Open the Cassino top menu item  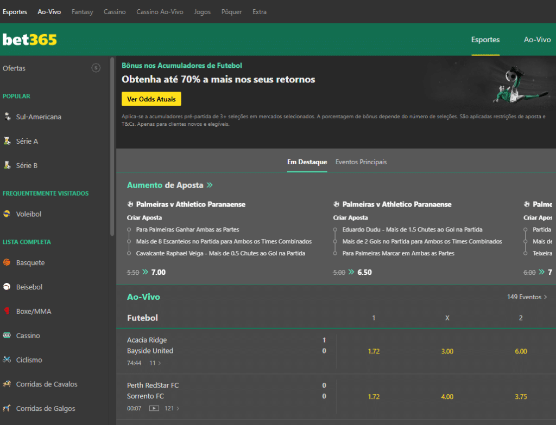click(115, 12)
